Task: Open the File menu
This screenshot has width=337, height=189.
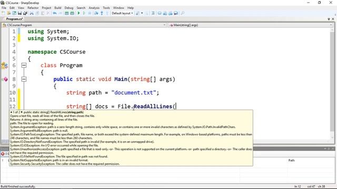Action: 4,8
